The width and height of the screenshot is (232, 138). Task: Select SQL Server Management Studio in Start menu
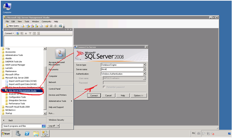tap(22, 91)
